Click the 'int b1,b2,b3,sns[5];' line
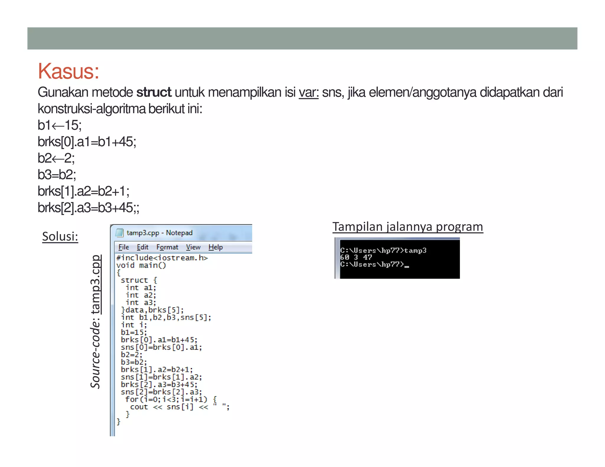Viewport: 605px width, 467px height. coord(166,317)
